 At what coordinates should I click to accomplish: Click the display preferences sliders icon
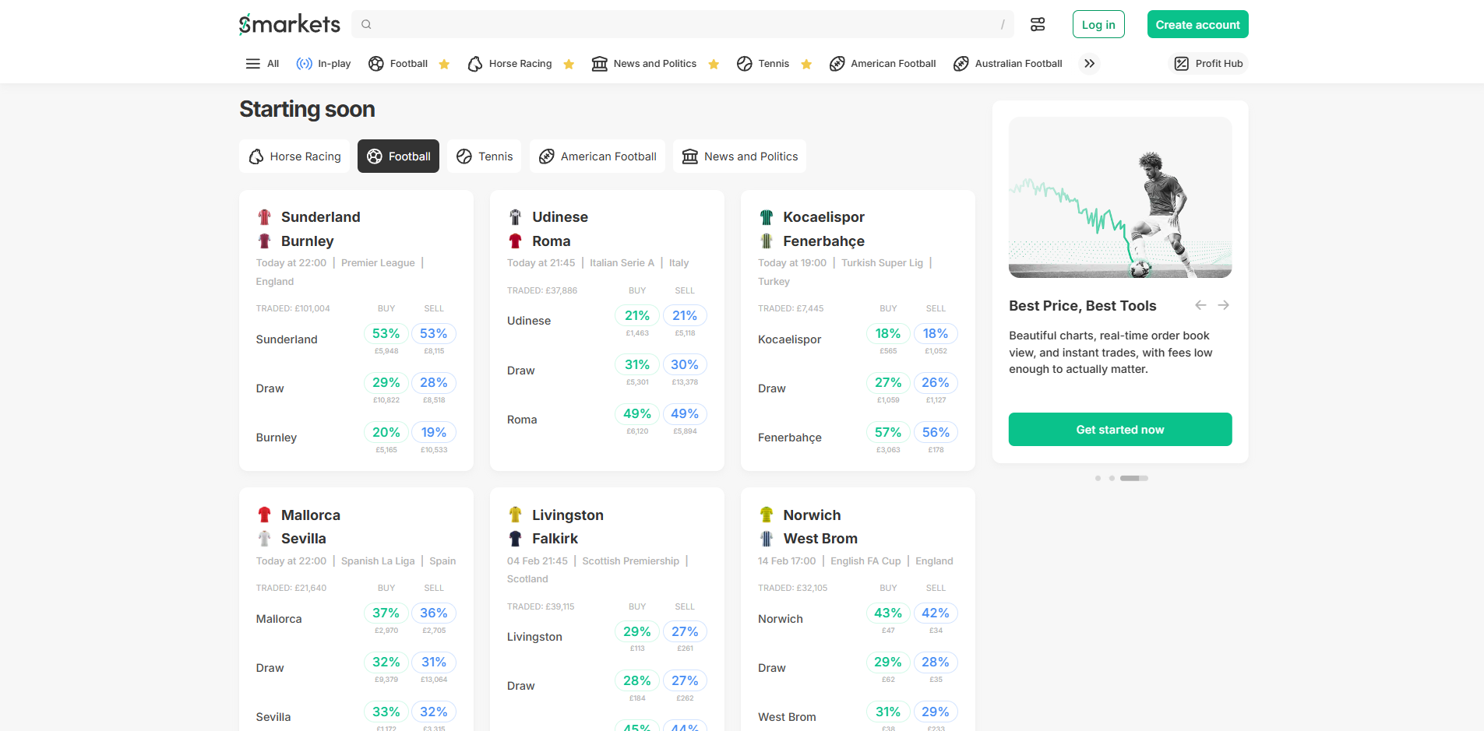click(1038, 24)
